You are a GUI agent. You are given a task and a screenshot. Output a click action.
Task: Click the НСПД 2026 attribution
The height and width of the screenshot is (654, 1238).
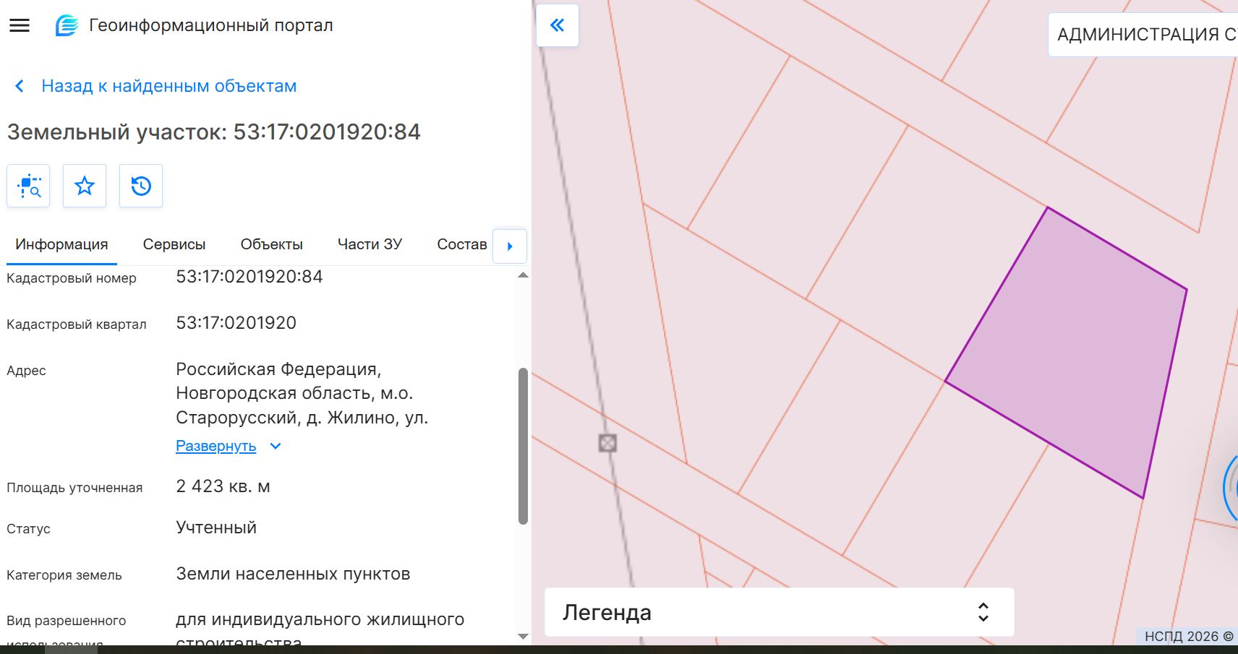(1188, 636)
